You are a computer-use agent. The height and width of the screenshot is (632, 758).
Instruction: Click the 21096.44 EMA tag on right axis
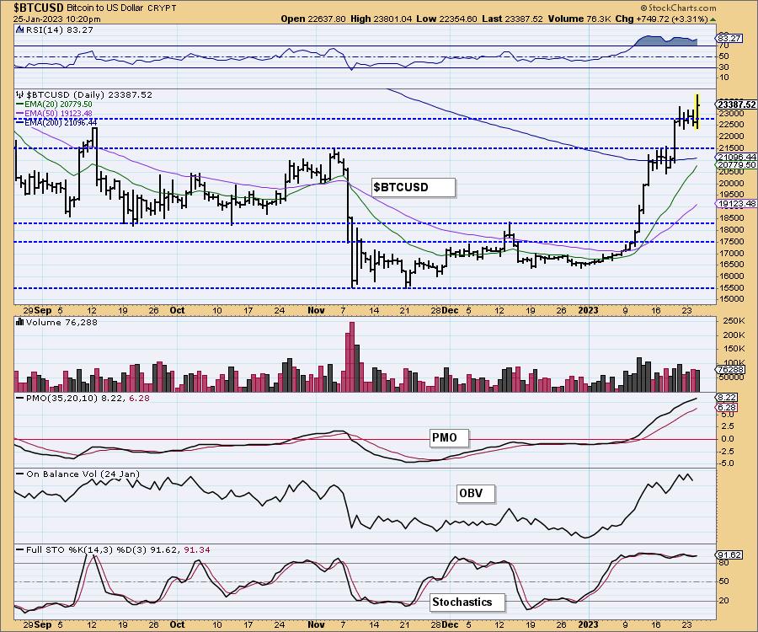(x=736, y=157)
